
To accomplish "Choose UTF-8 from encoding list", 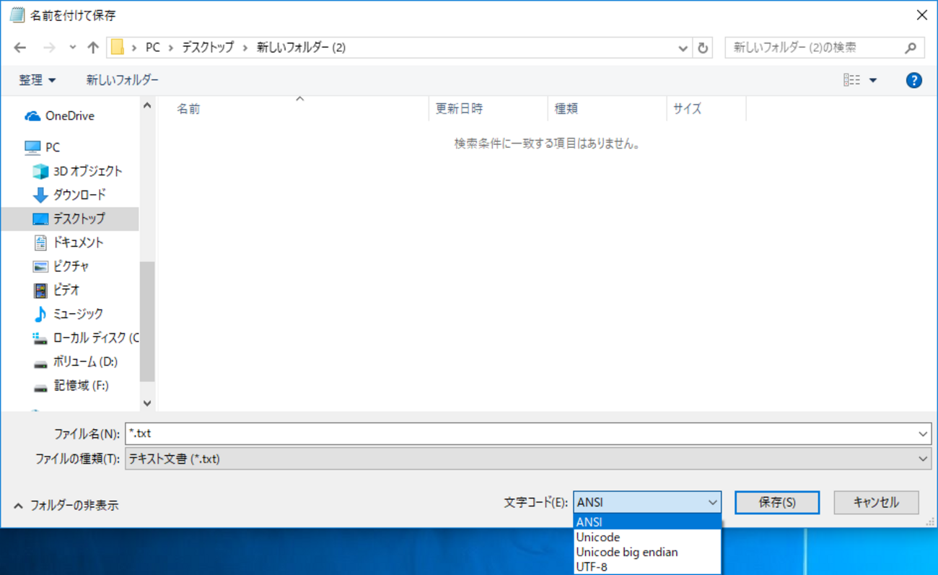I will 647,567.
